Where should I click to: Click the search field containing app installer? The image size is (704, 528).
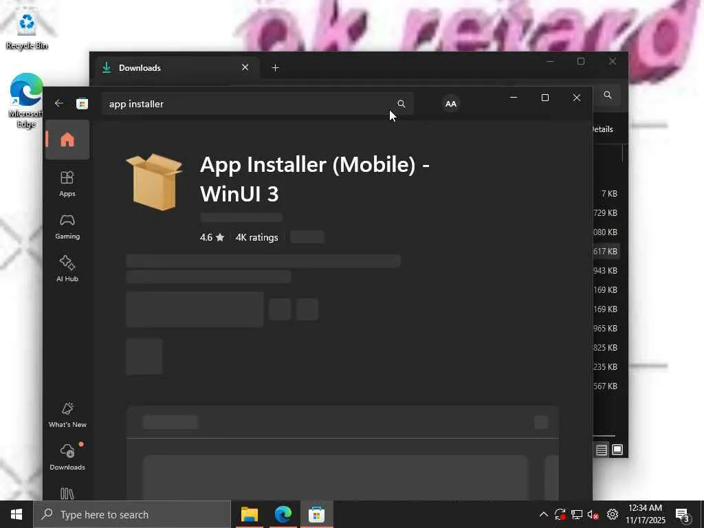pyautogui.click(x=257, y=104)
